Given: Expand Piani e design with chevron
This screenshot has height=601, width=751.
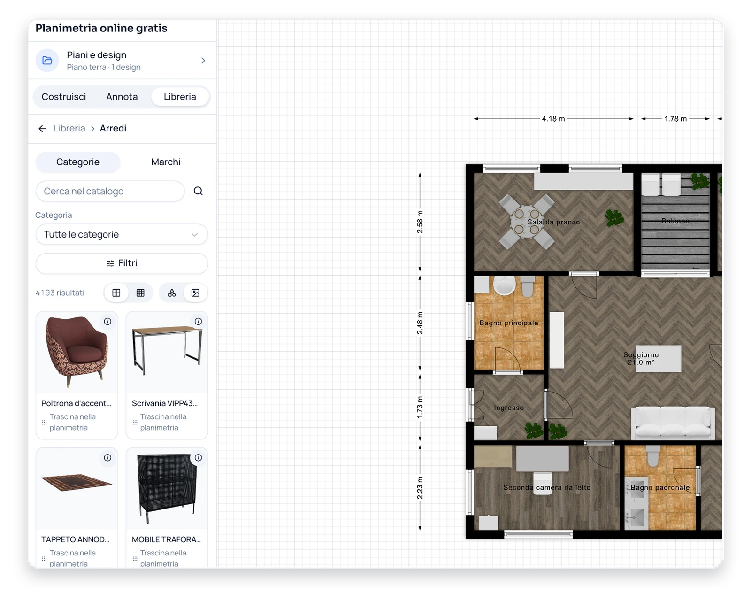Looking at the screenshot, I should [203, 61].
